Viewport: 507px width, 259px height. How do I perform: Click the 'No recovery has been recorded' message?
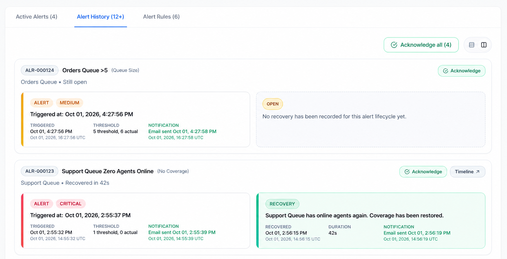[x=334, y=117]
